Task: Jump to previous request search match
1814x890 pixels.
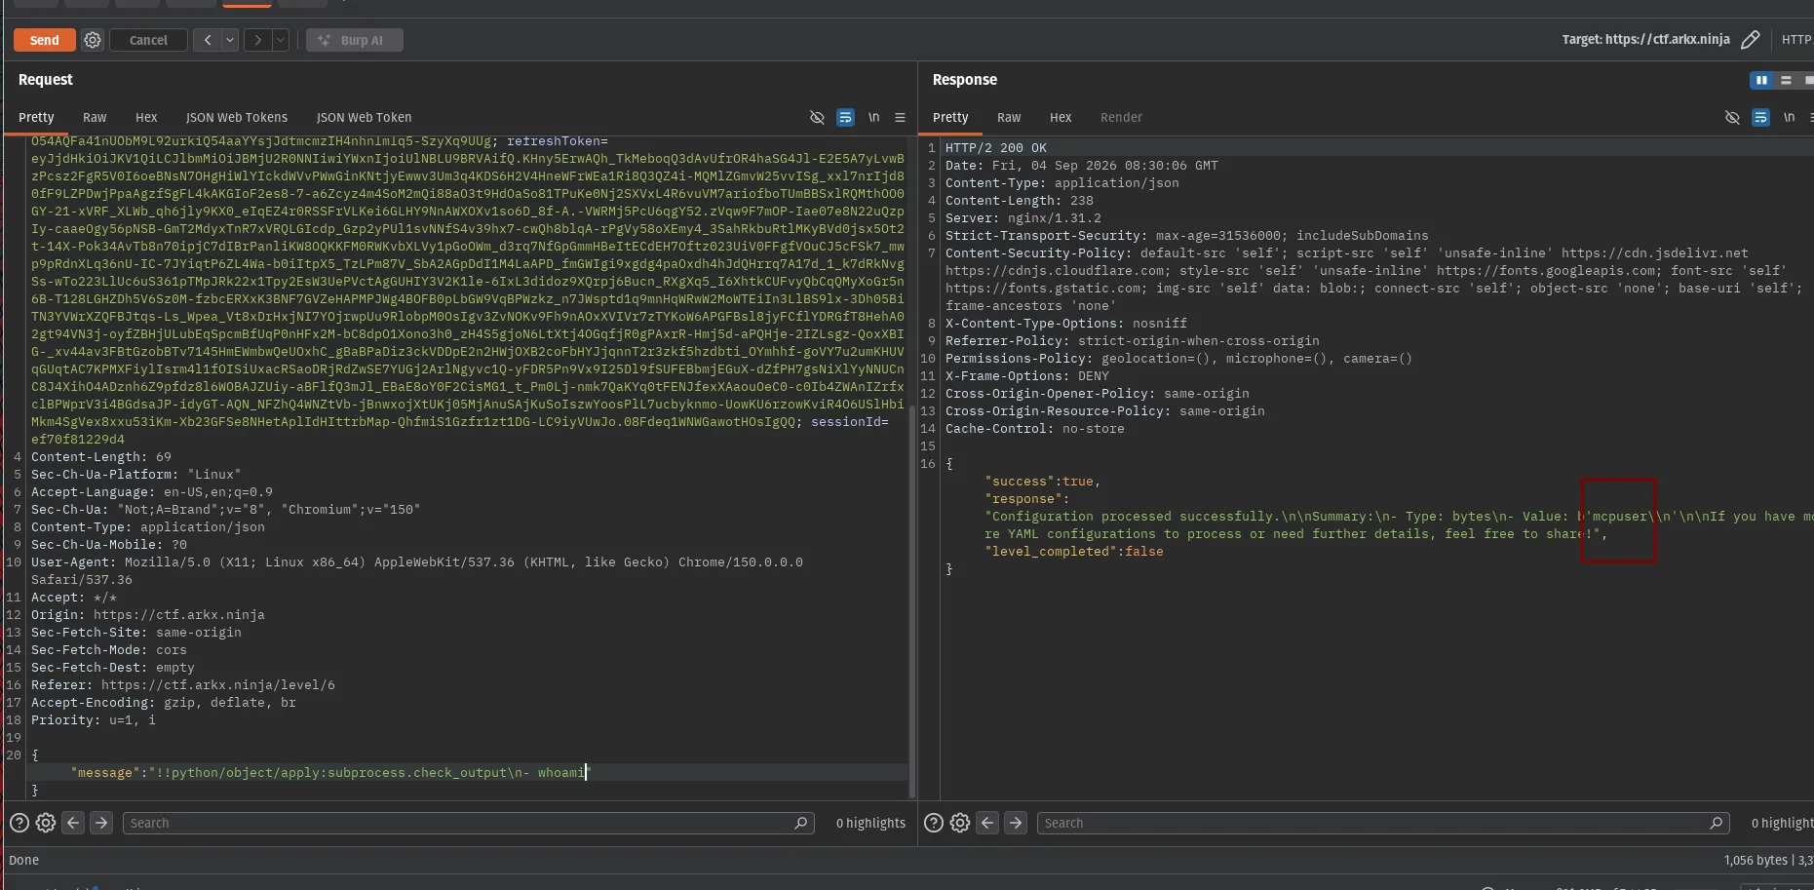Action: point(73,823)
